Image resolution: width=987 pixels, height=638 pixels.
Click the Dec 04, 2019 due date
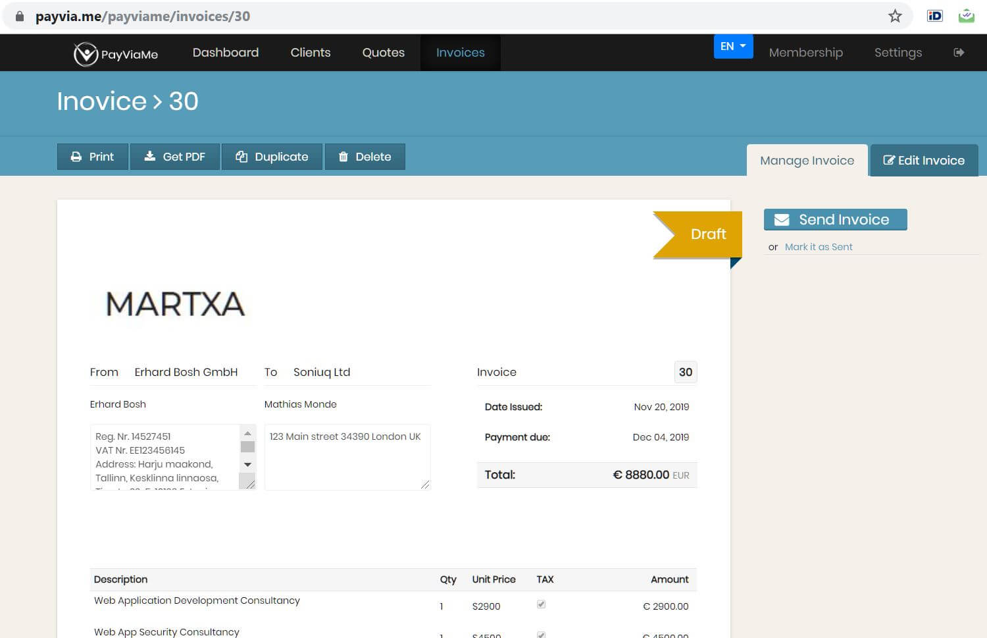pos(661,437)
